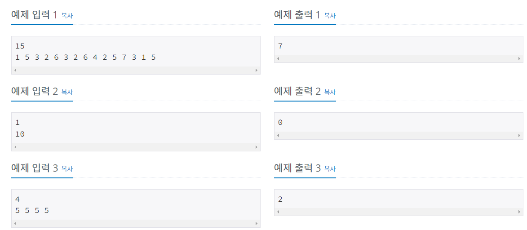This screenshot has height=230, width=527.
Task: Click right scroll arrow of example output 1 box
Action: [519, 58]
